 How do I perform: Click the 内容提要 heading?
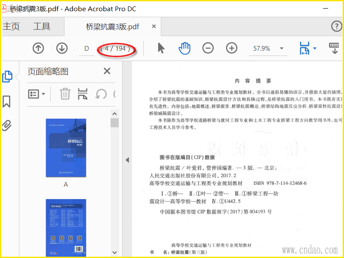[x=253, y=81]
